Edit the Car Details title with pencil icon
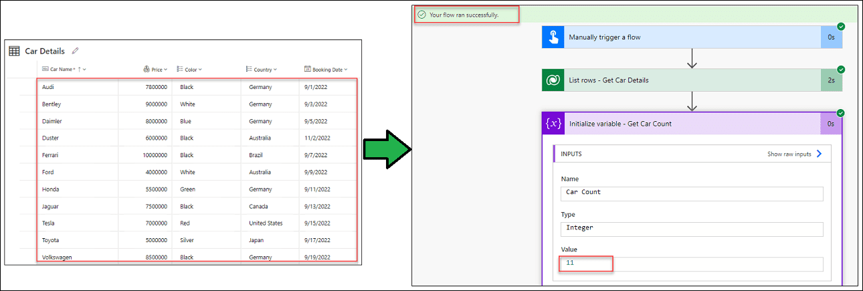 [76, 50]
